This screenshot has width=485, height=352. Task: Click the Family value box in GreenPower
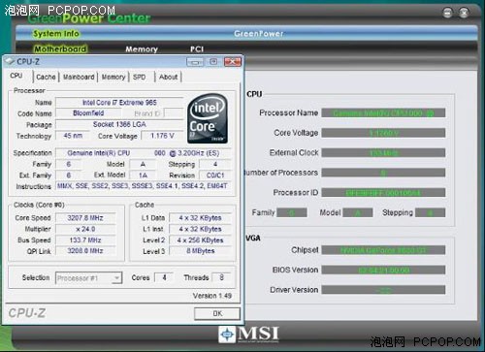[x=292, y=212]
